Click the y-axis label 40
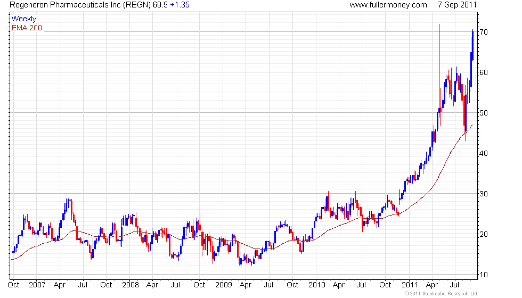 484,153
